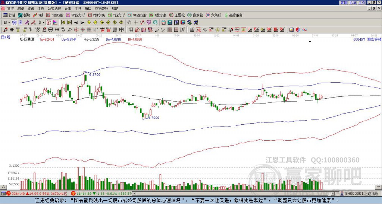Click the 600497 驰宏锌锗 stock label

pos(367,39)
